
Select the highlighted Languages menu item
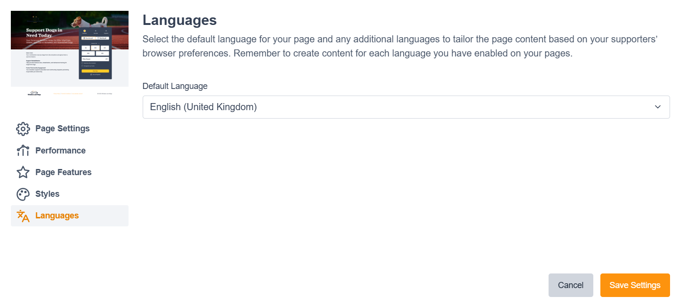(x=57, y=216)
